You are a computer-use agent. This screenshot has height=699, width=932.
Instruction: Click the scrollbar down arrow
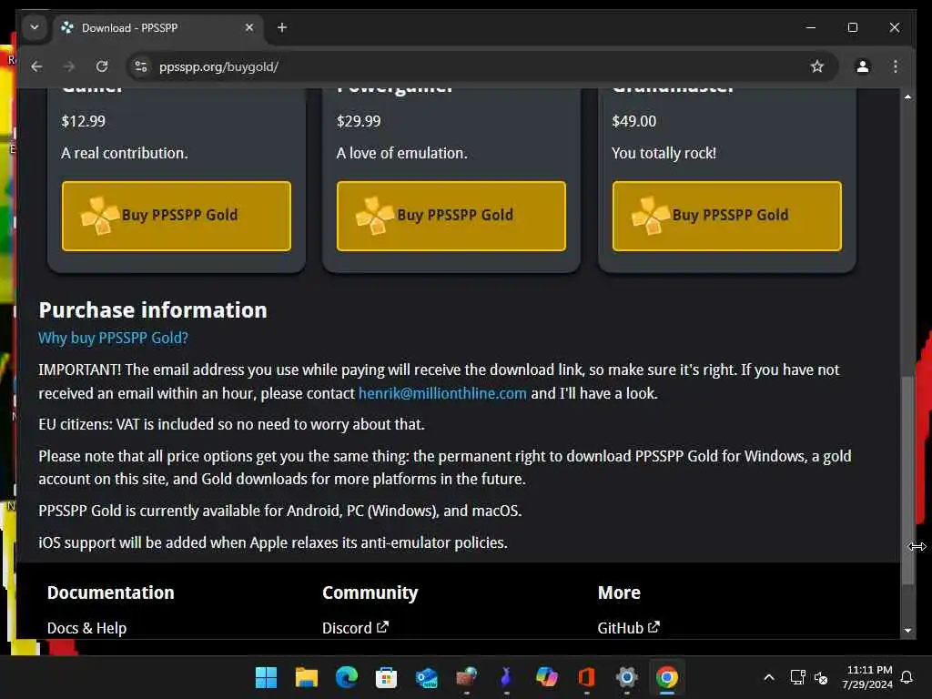pyautogui.click(x=907, y=630)
